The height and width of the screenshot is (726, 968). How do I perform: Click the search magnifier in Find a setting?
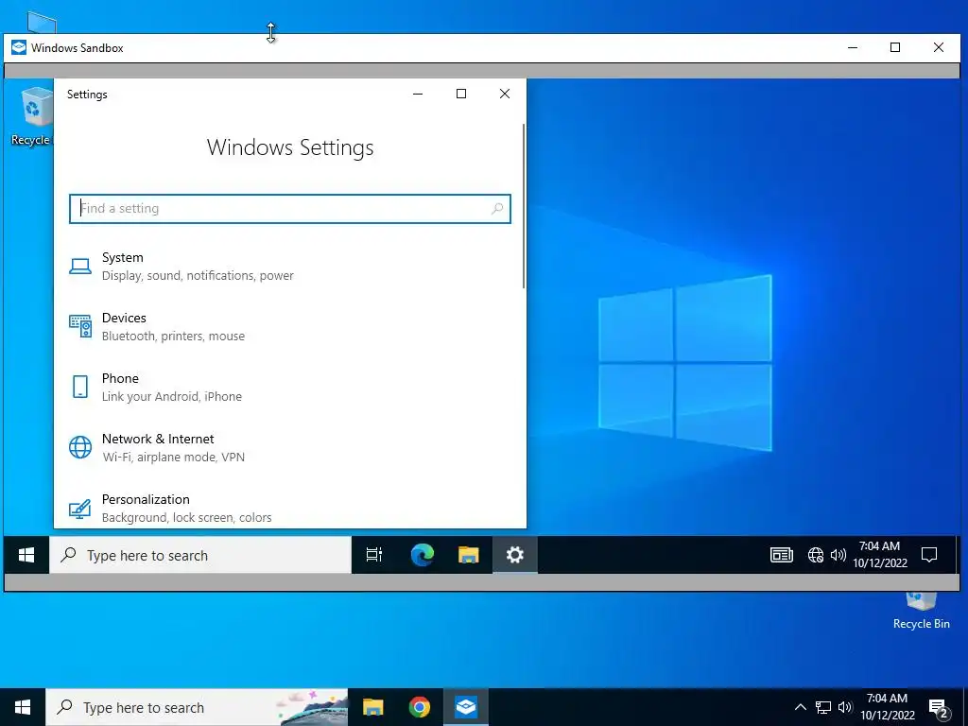[x=497, y=209]
